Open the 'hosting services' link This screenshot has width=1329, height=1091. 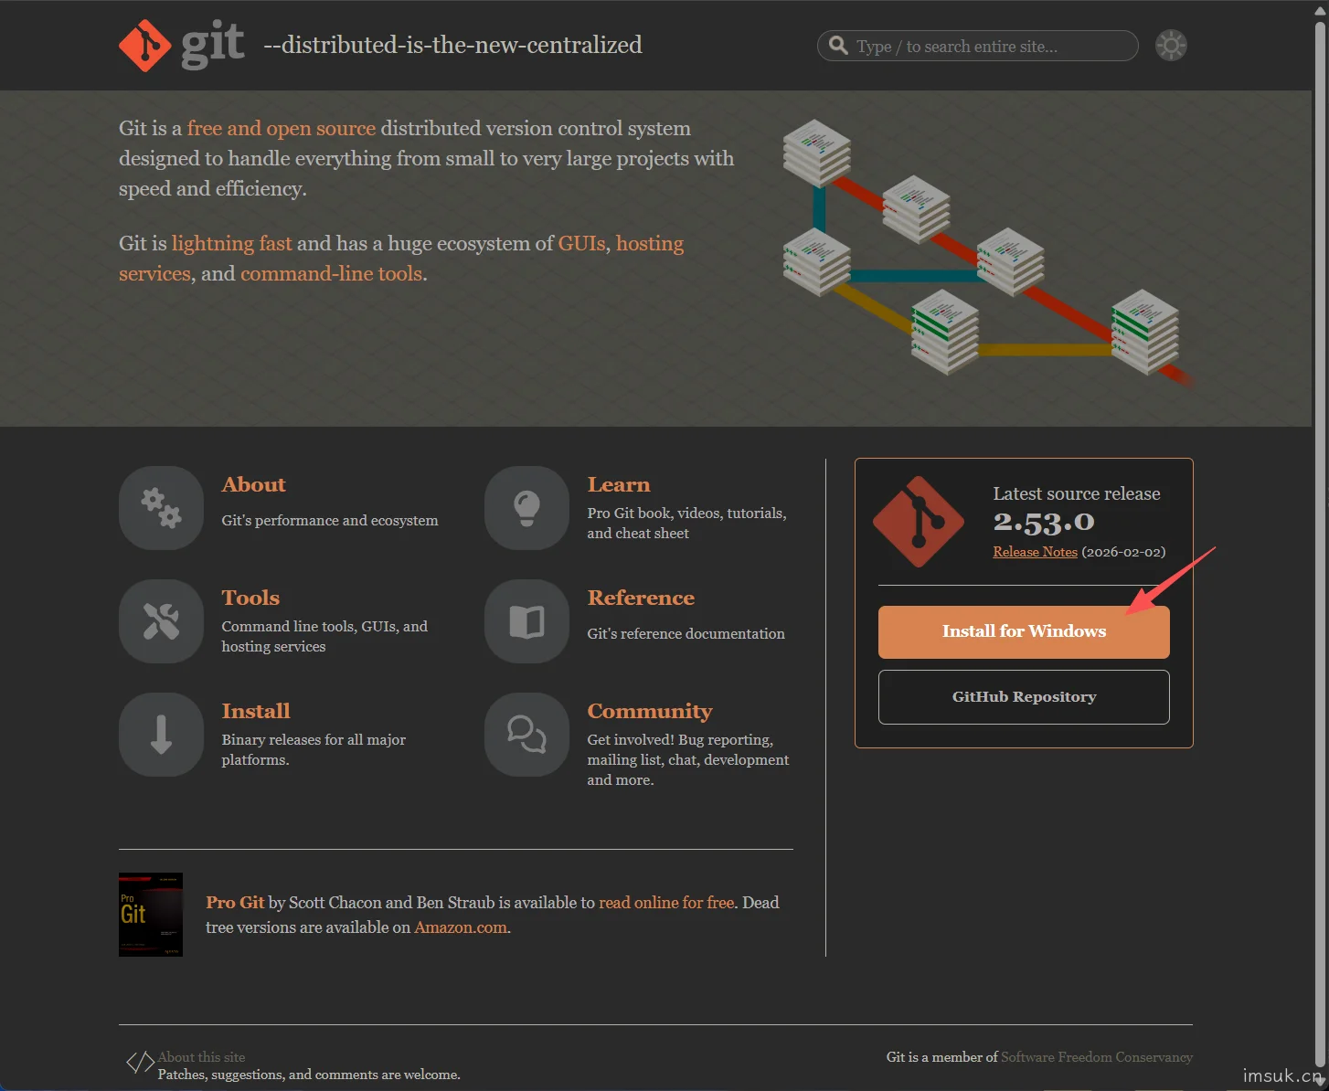tap(650, 243)
